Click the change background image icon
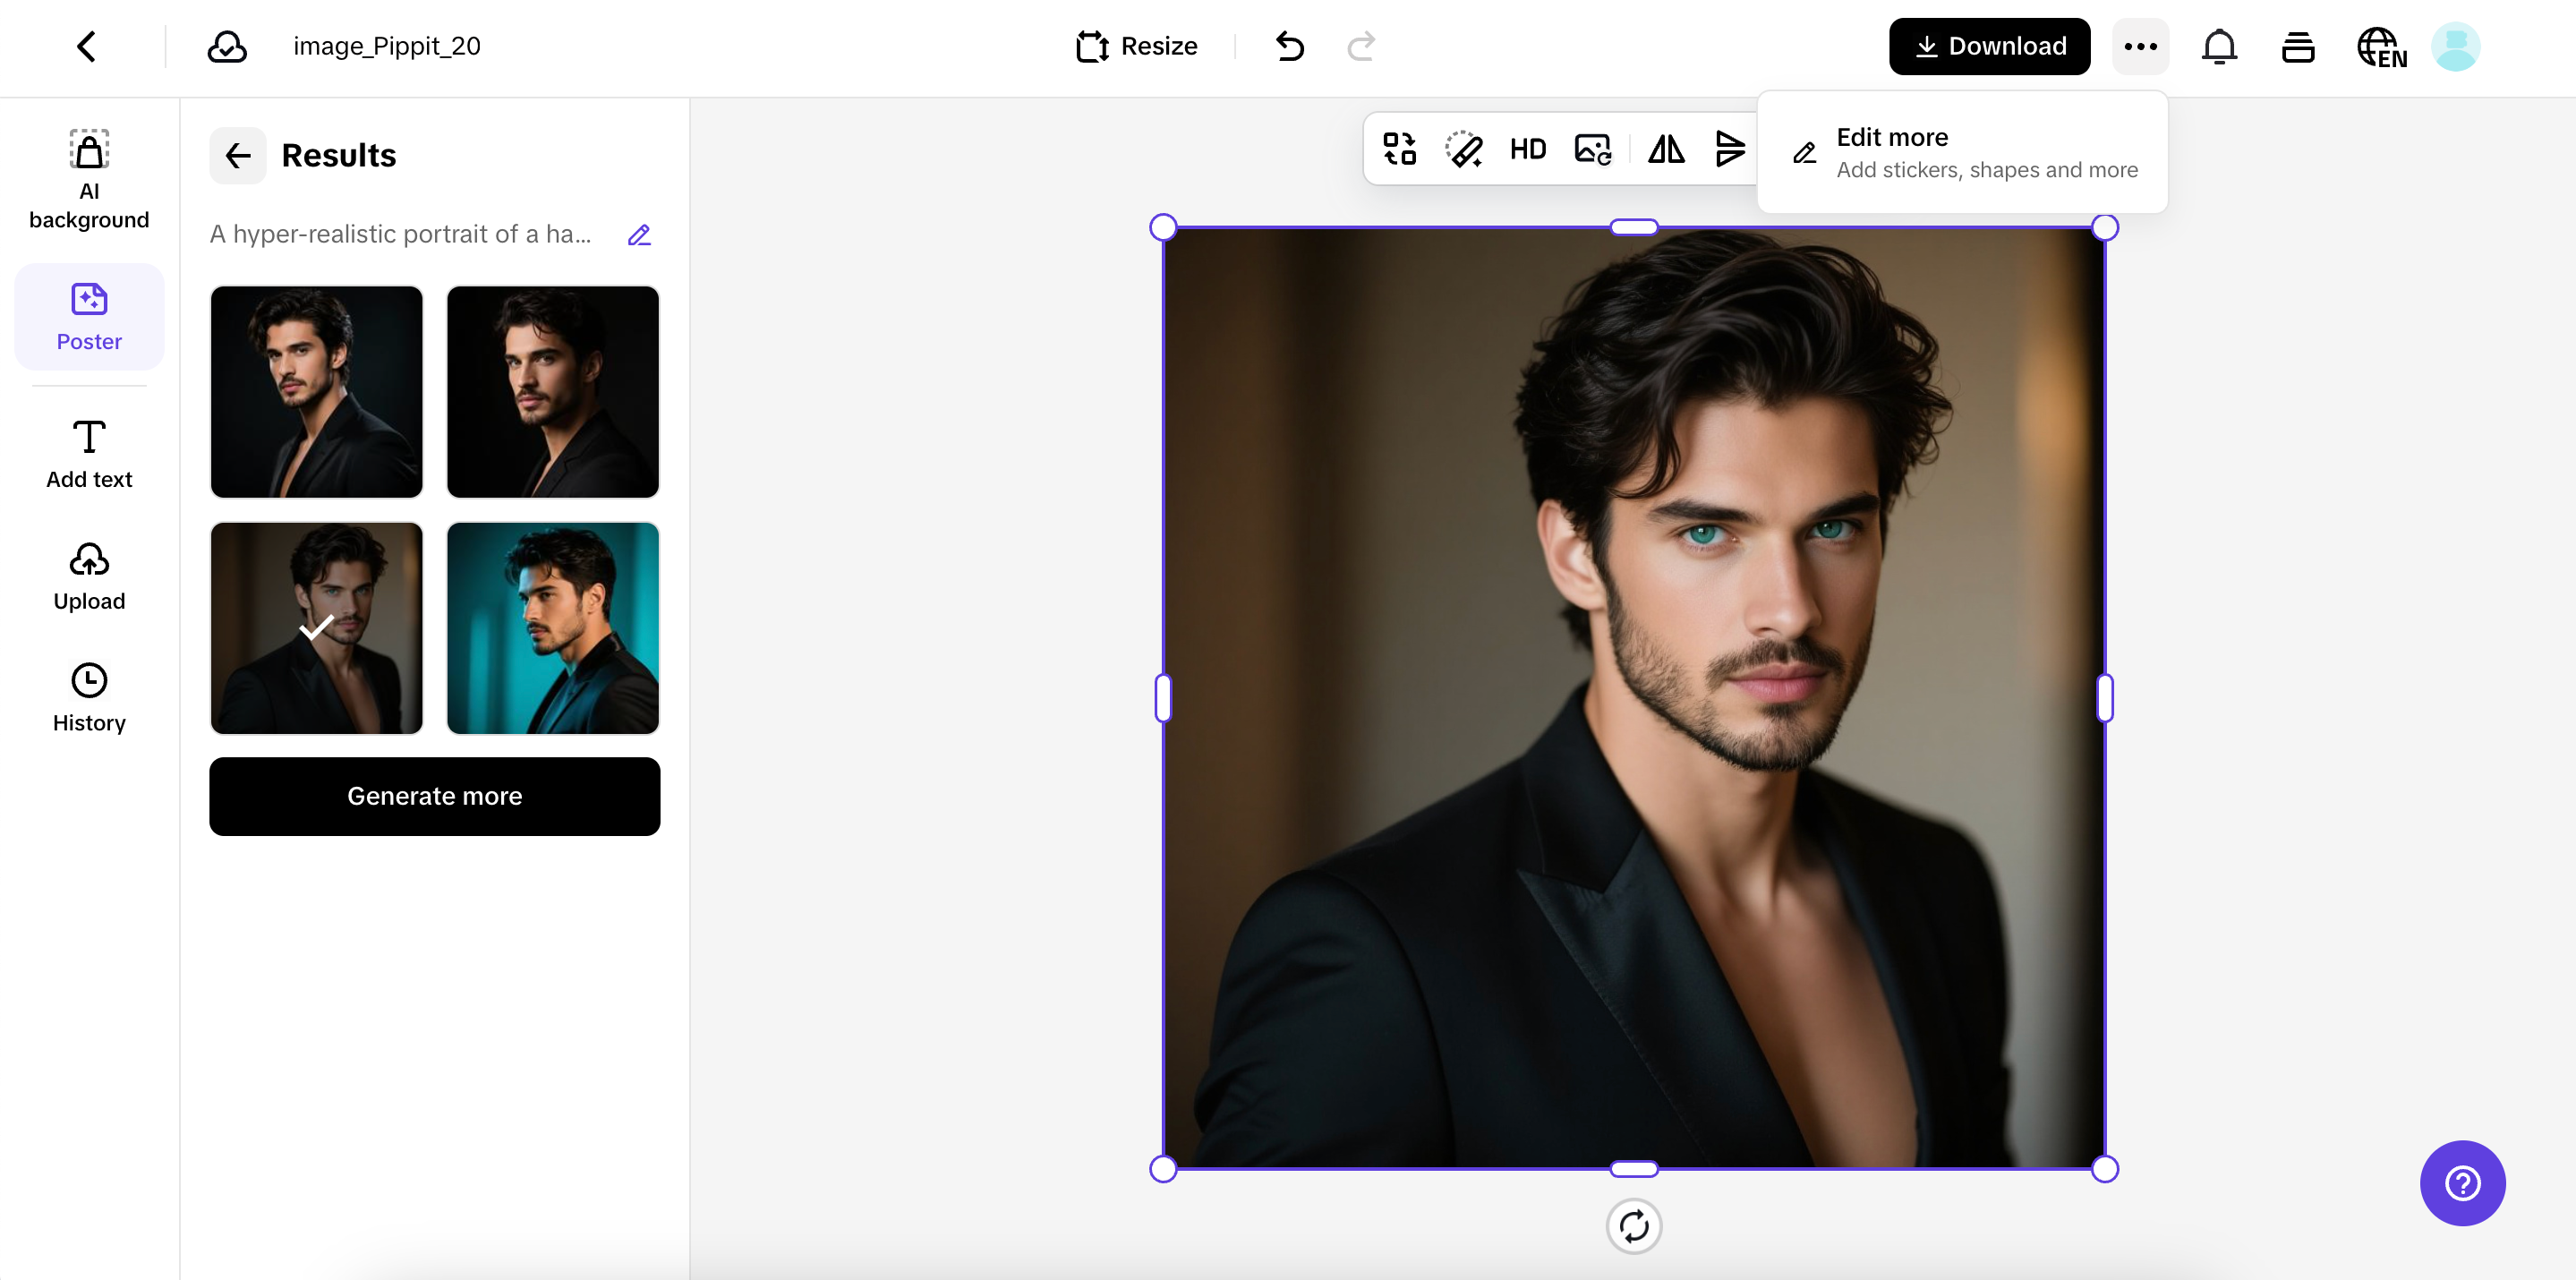This screenshot has height=1280, width=2576. point(1591,148)
